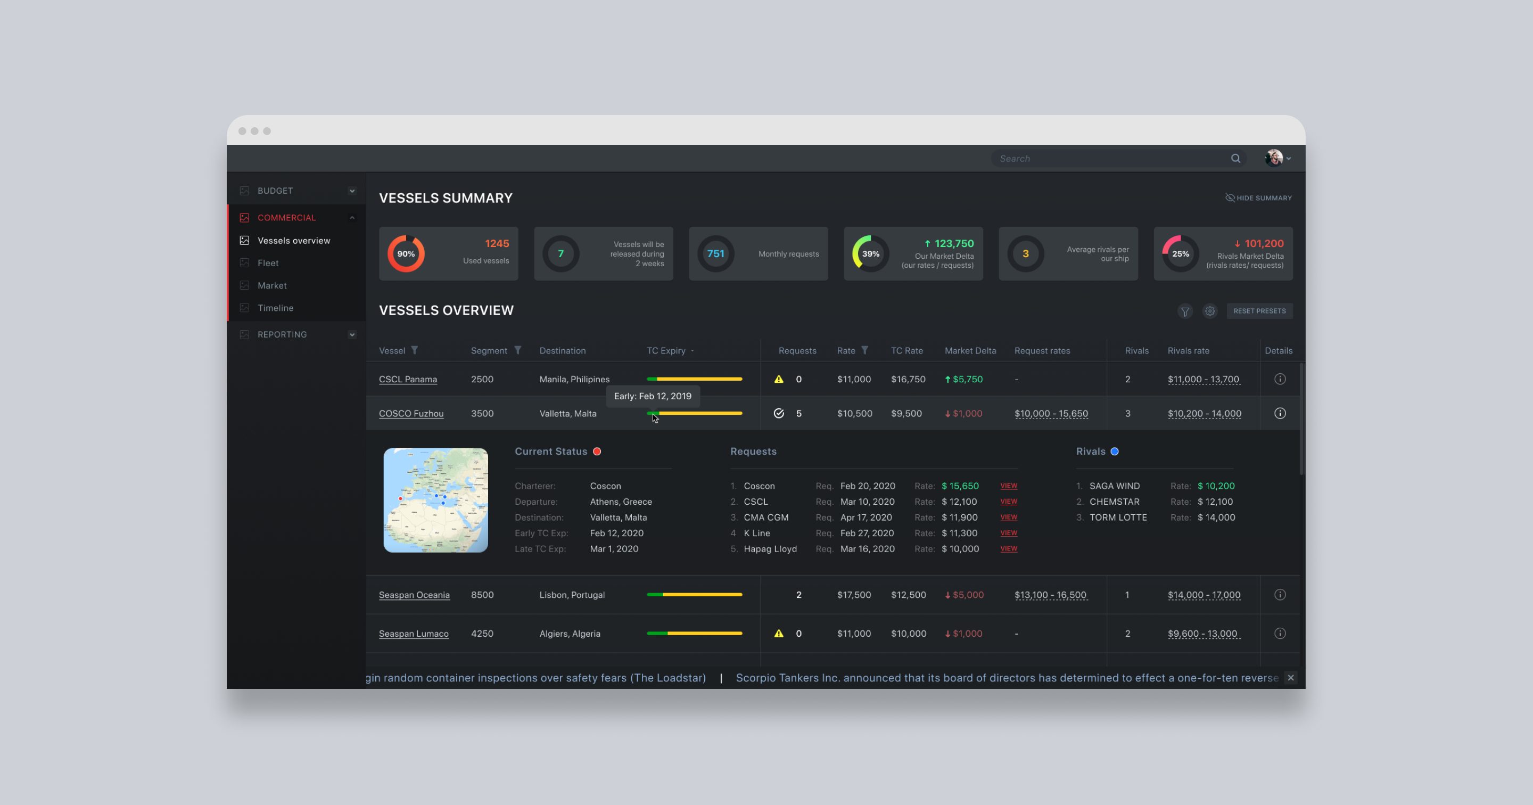Open details info icon for COSCO Fuzhou
This screenshot has height=805, width=1533.
click(1280, 413)
